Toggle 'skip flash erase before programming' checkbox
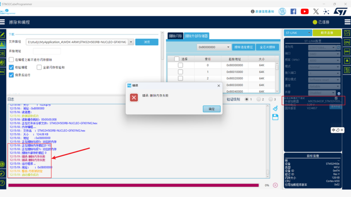Screen dimensions: 351x197 point(11,60)
